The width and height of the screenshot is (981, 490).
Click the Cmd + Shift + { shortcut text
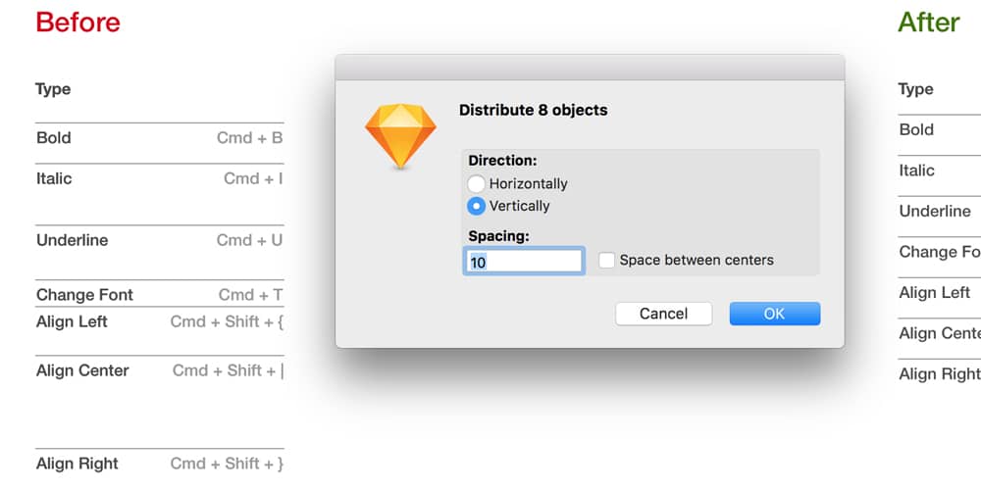[227, 321]
